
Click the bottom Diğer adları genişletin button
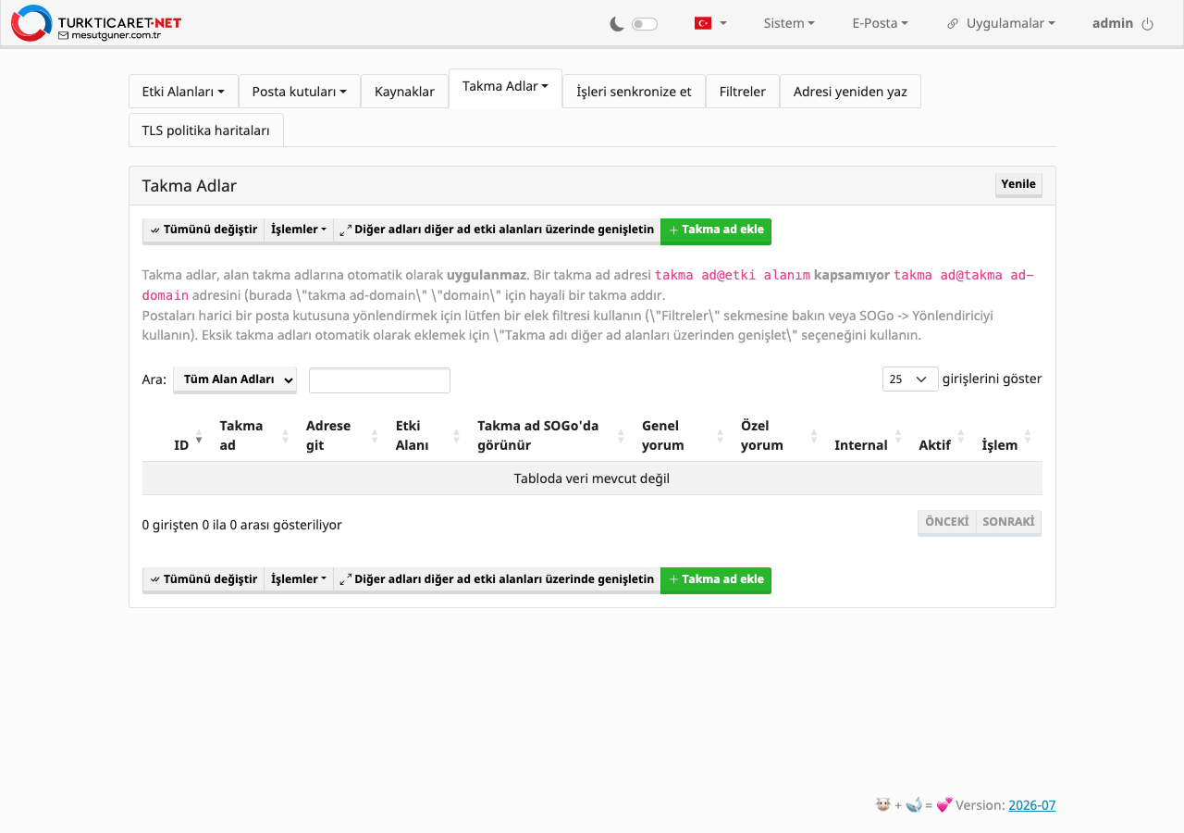[497, 579]
